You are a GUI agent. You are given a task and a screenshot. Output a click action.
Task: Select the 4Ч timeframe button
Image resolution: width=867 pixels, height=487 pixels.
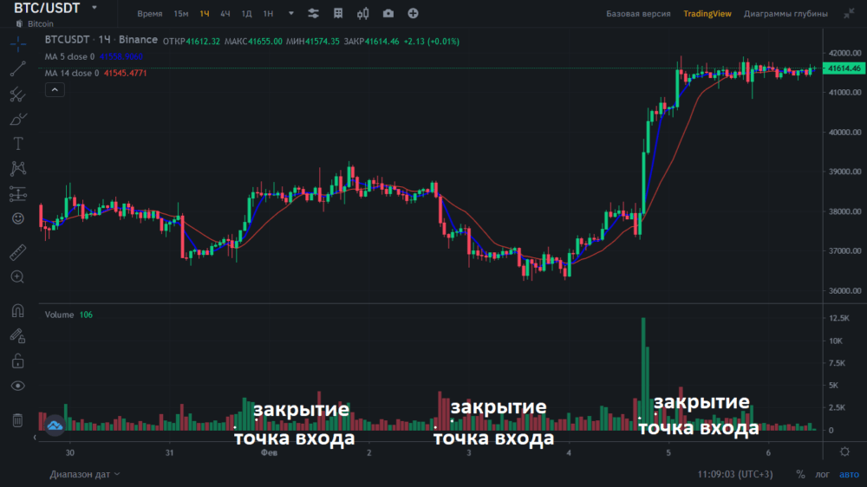(x=225, y=14)
